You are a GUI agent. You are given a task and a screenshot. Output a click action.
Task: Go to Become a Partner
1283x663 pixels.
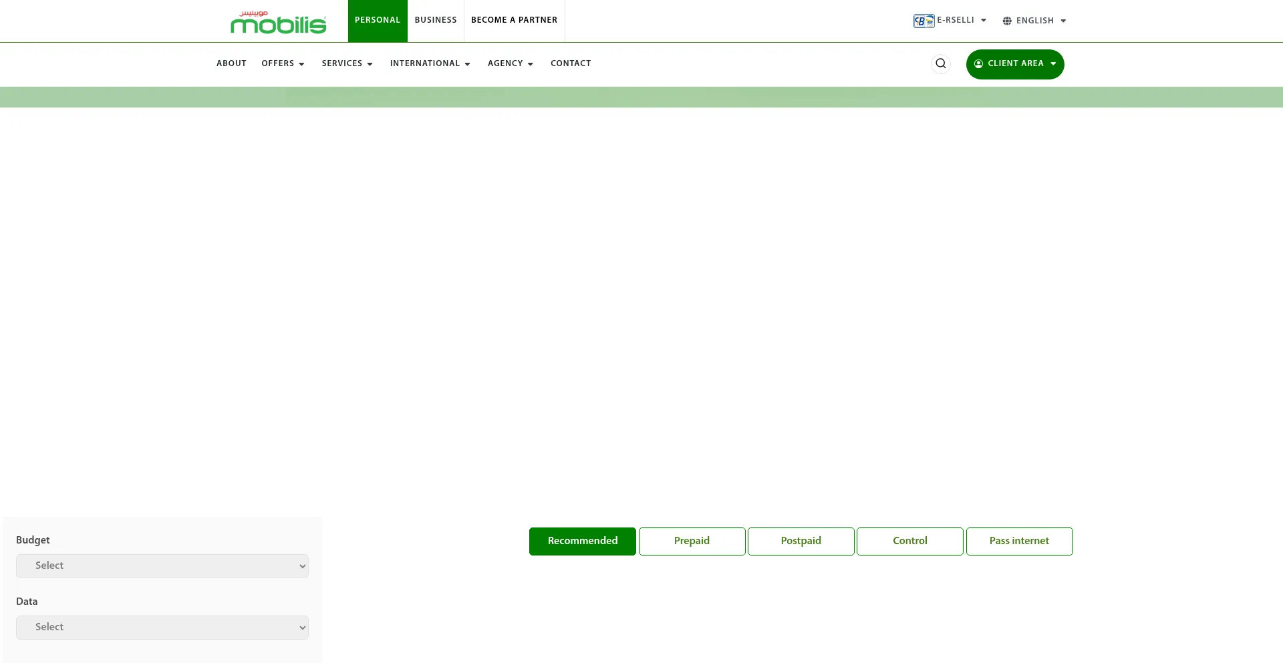[514, 20]
